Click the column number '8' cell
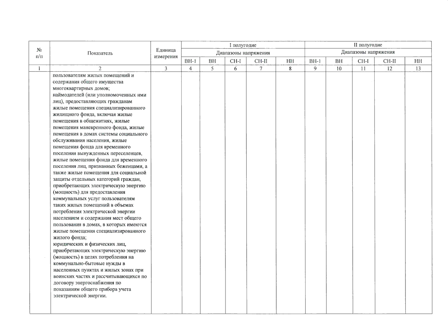This screenshot has width=448, height=325. [290, 69]
